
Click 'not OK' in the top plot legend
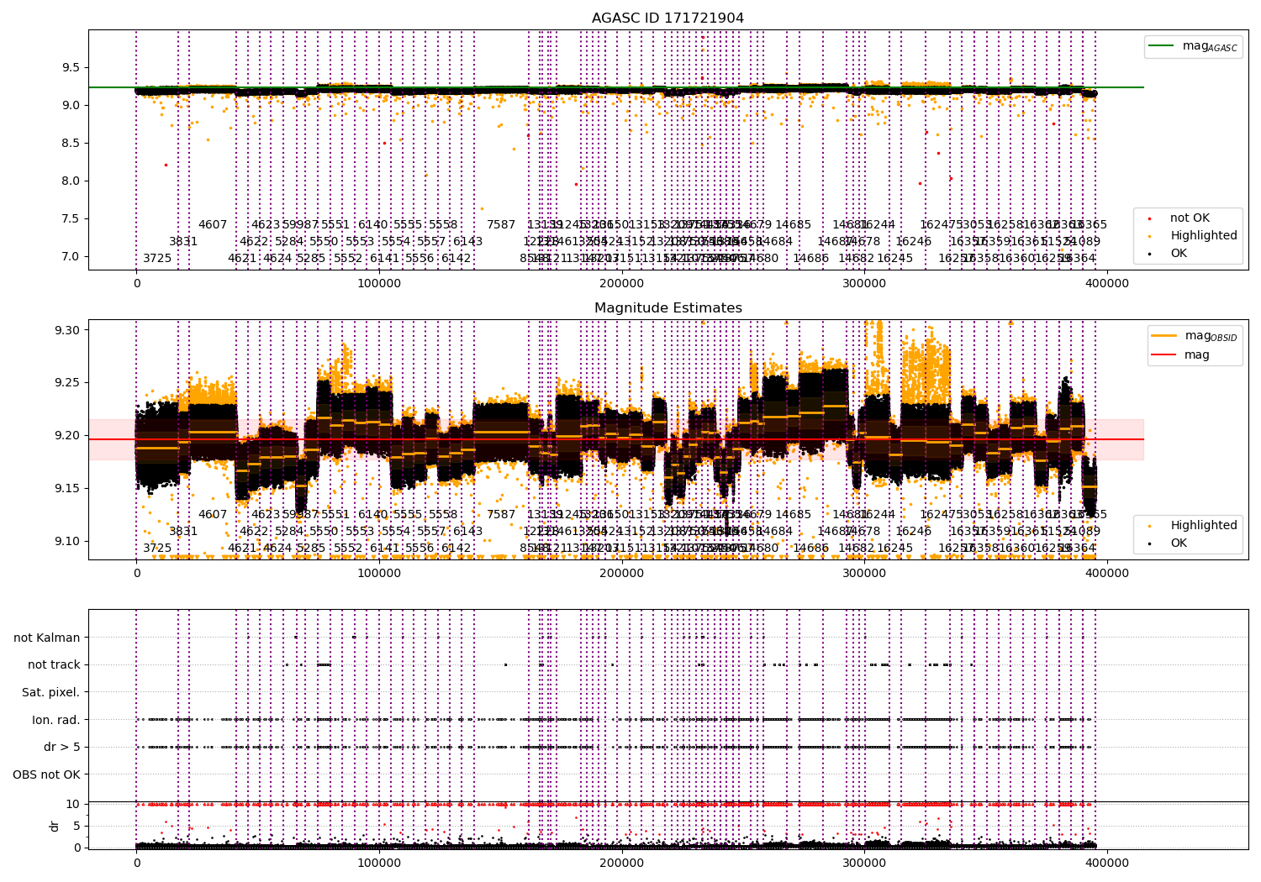(x=1190, y=218)
